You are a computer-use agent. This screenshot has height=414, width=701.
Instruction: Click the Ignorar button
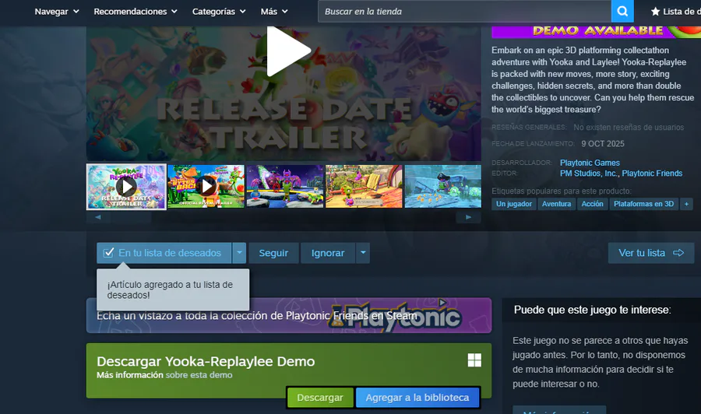coord(328,253)
